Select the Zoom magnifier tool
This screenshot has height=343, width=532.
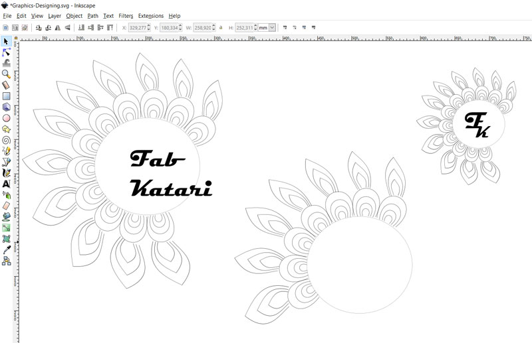pos(6,74)
